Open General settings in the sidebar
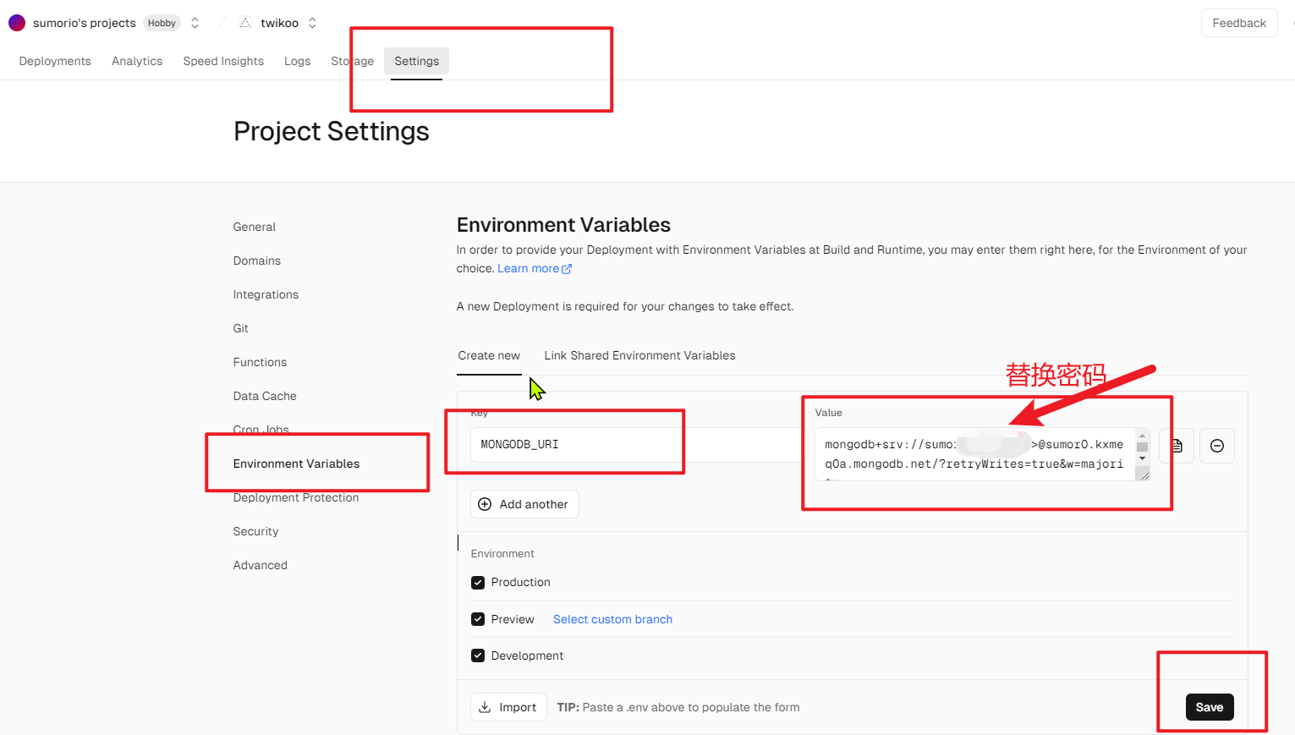1295x735 pixels. click(255, 227)
